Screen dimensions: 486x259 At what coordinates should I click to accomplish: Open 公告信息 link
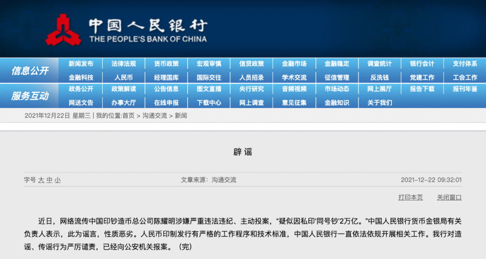(166, 89)
